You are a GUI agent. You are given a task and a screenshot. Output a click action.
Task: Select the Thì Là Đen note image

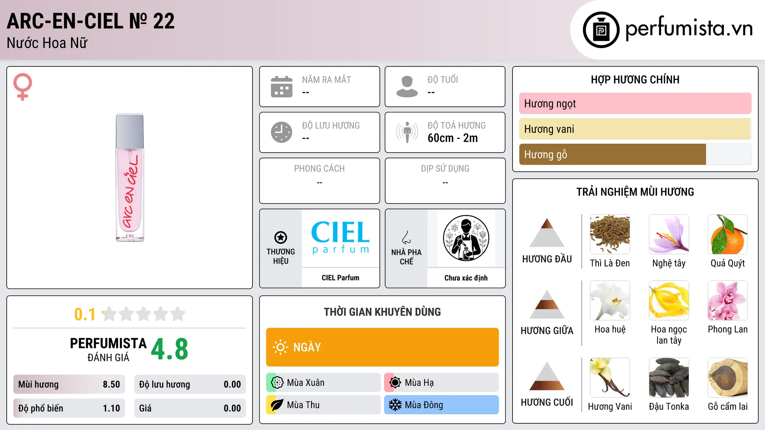click(610, 234)
